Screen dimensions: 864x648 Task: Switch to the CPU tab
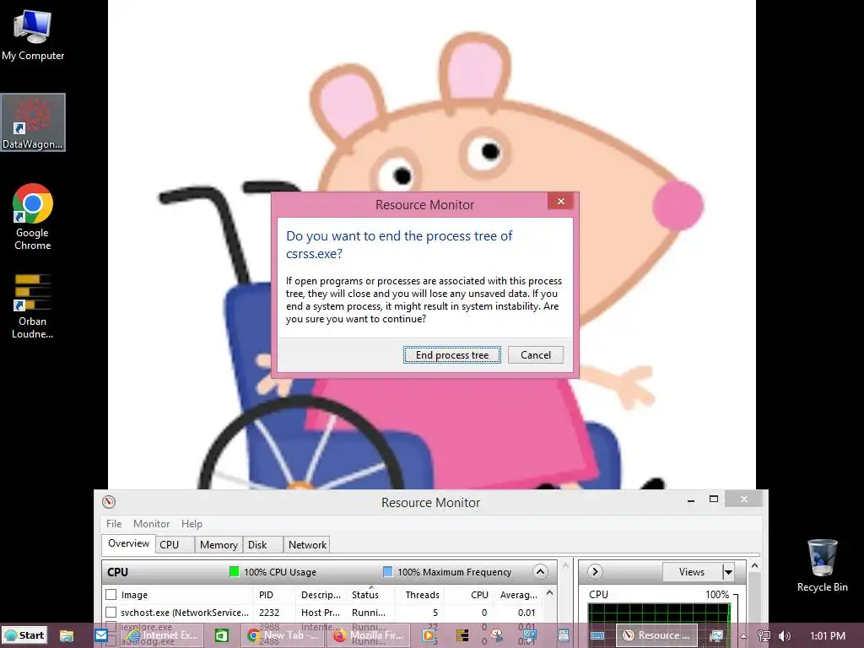click(x=174, y=545)
